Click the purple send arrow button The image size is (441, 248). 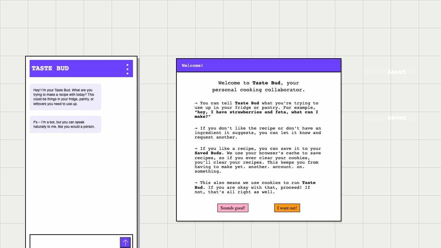point(125,242)
